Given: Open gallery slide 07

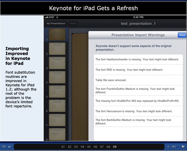Looking at the screenshot, I should pos(102,147).
